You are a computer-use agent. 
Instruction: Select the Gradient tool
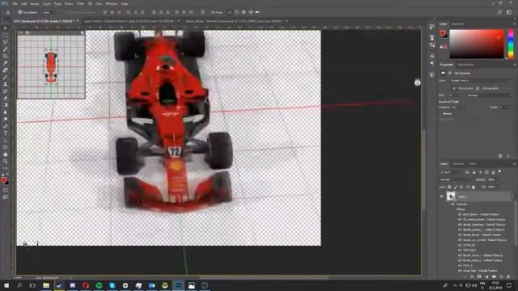[x=5, y=105]
